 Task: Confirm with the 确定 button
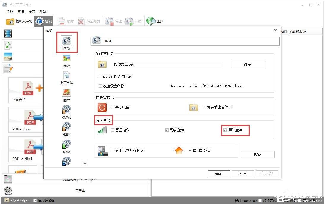(x=219, y=173)
